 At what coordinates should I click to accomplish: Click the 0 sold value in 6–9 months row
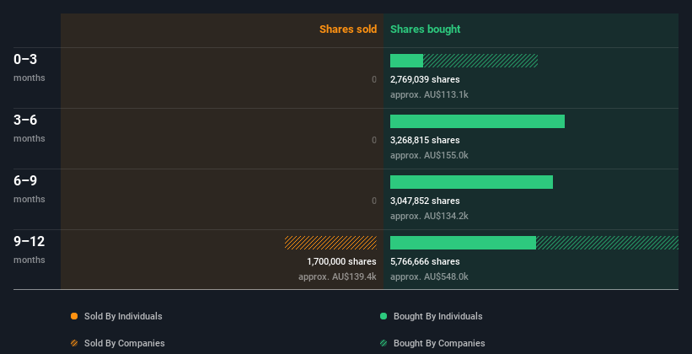coord(374,201)
